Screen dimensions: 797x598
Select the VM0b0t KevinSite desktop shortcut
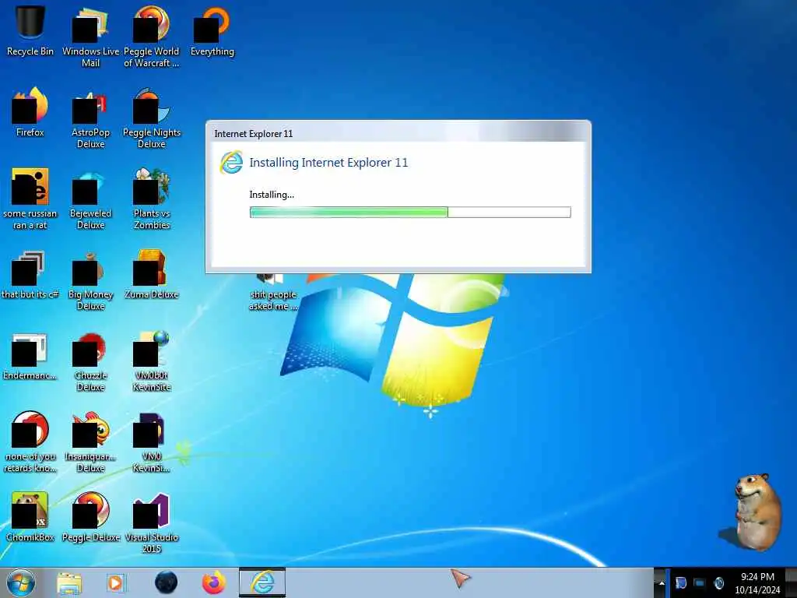click(x=152, y=361)
